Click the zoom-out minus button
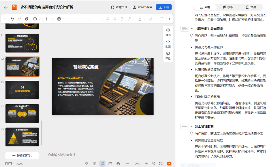This screenshot has height=167, width=279. click(x=128, y=164)
